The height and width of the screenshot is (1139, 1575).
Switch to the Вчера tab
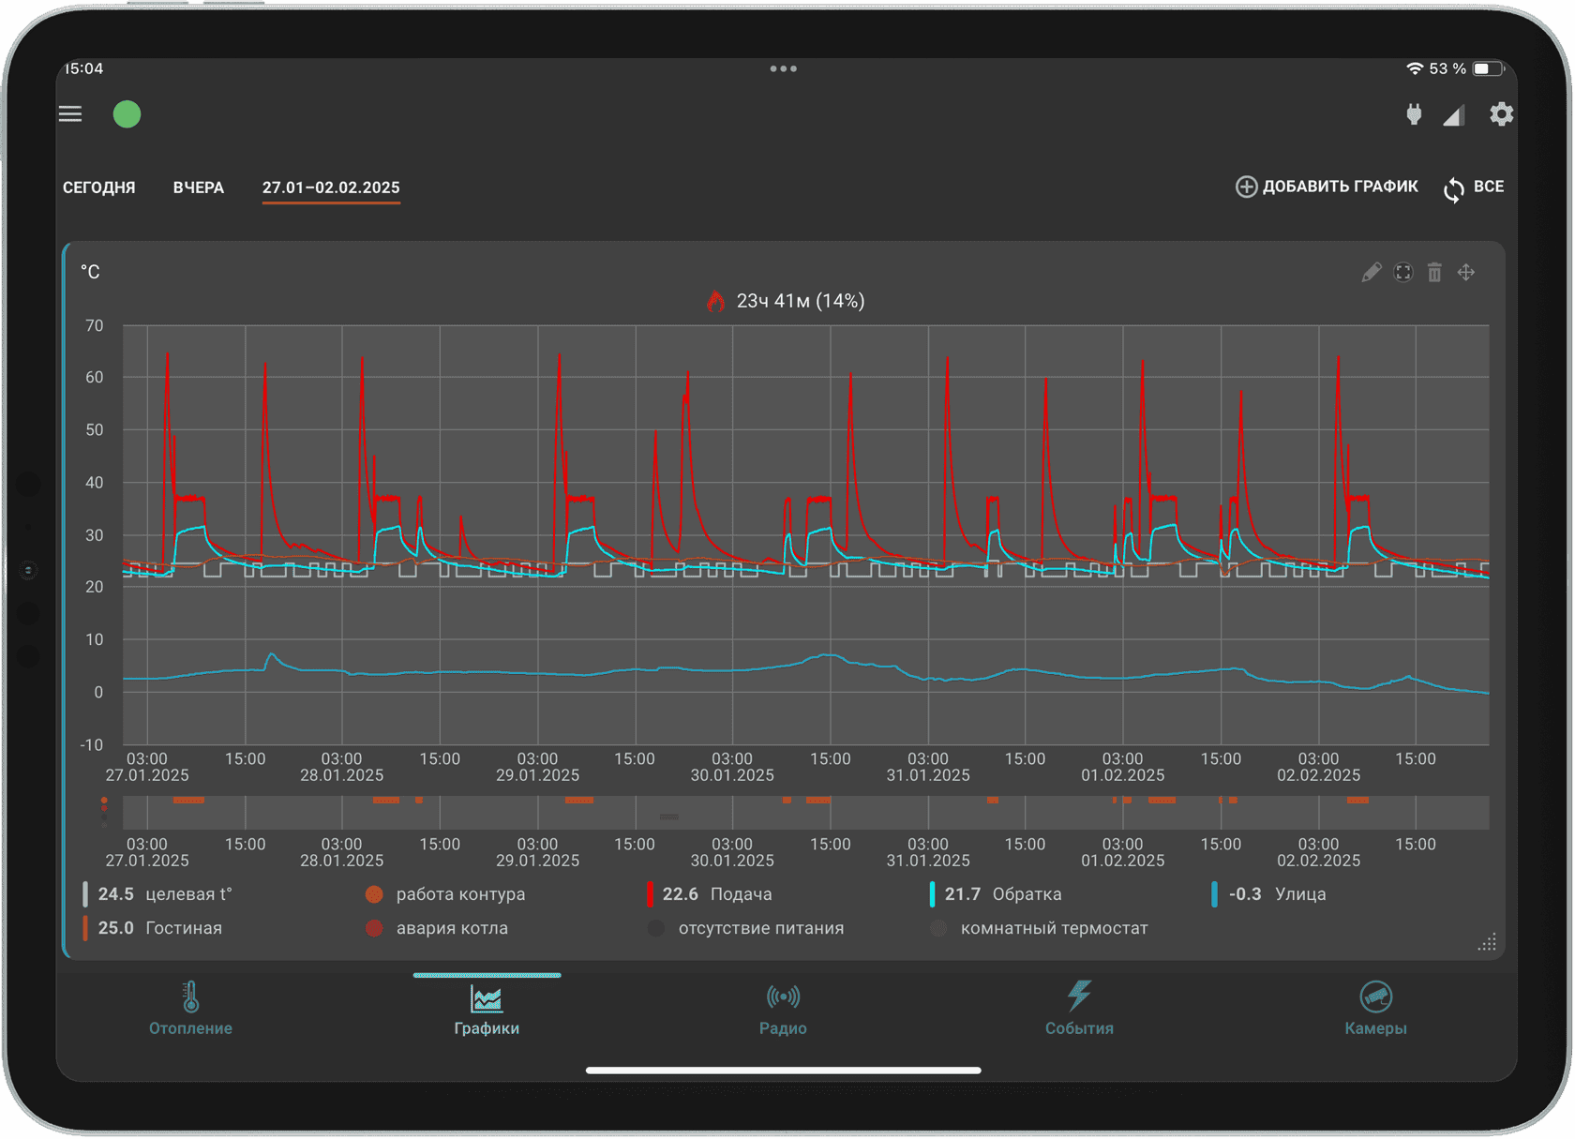pyautogui.click(x=199, y=187)
